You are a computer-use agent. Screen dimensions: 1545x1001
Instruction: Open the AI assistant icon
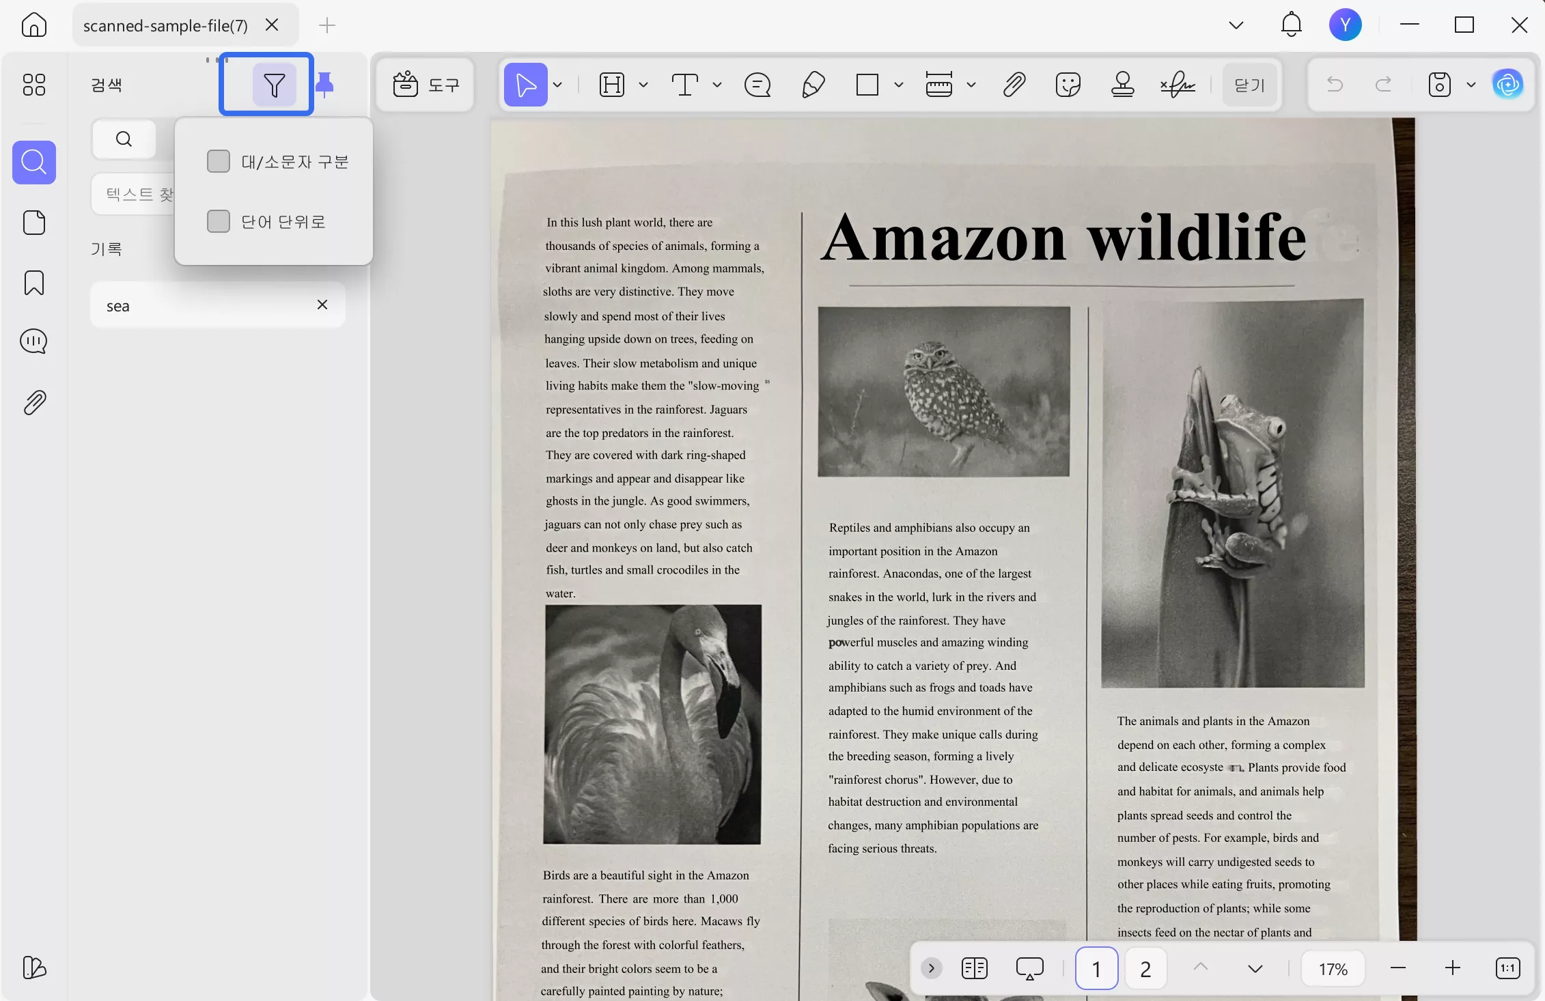tap(1507, 85)
